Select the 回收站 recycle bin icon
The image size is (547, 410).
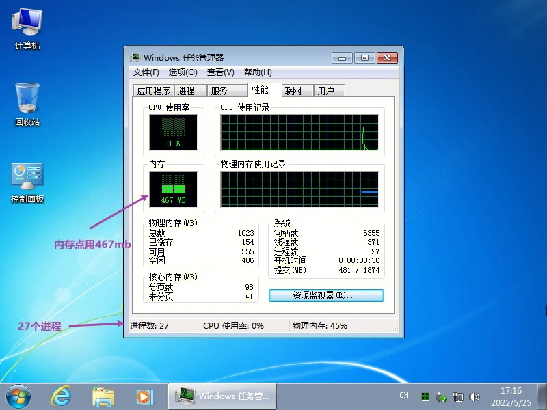coord(27,105)
